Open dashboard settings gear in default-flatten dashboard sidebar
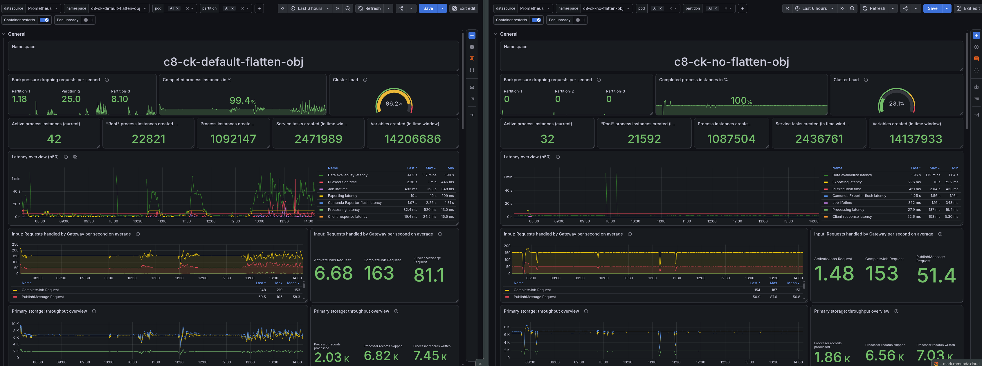982x366 pixels. pos(472,47)
